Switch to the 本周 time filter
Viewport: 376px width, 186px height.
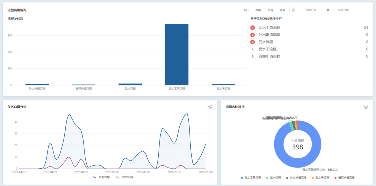tap(258, 10)
